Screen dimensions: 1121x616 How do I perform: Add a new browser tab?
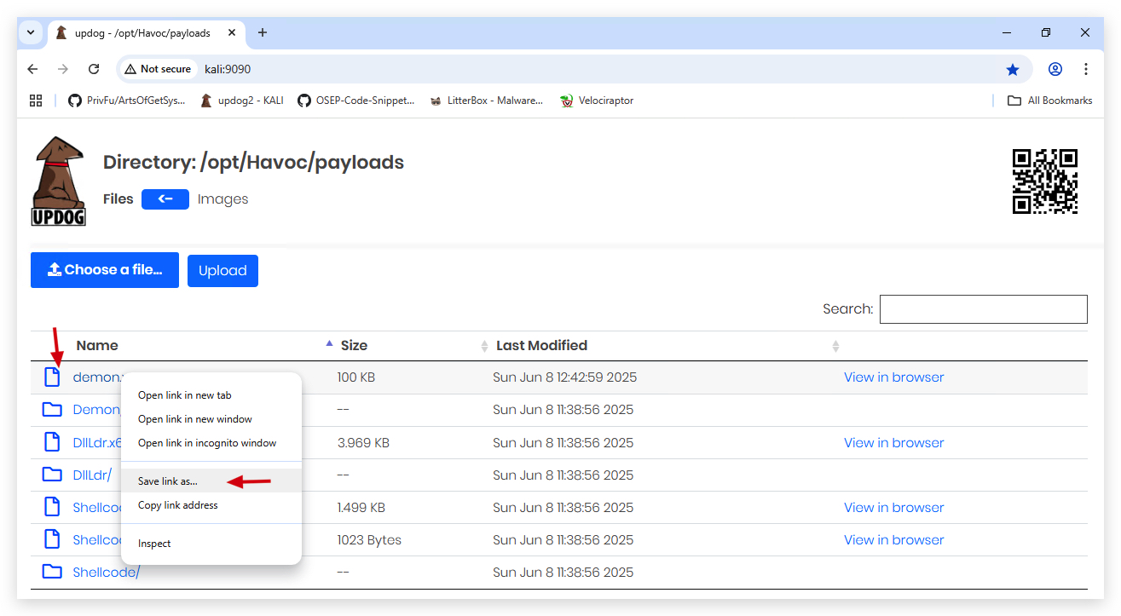click(263, 32)
